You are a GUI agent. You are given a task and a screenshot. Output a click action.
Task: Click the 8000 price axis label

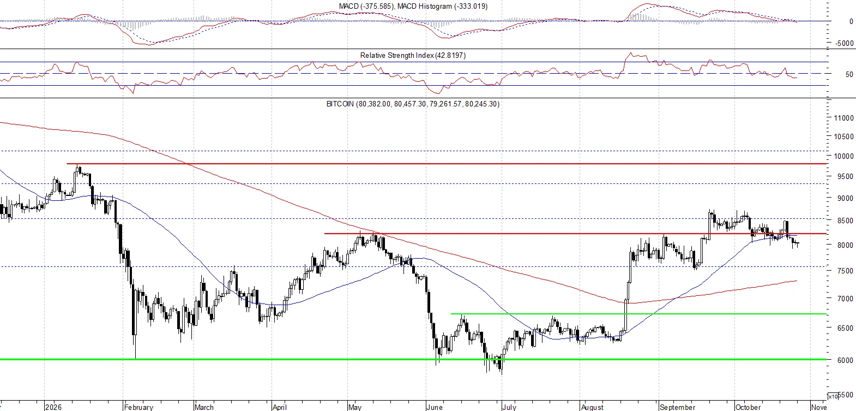[x=845, y=246]
